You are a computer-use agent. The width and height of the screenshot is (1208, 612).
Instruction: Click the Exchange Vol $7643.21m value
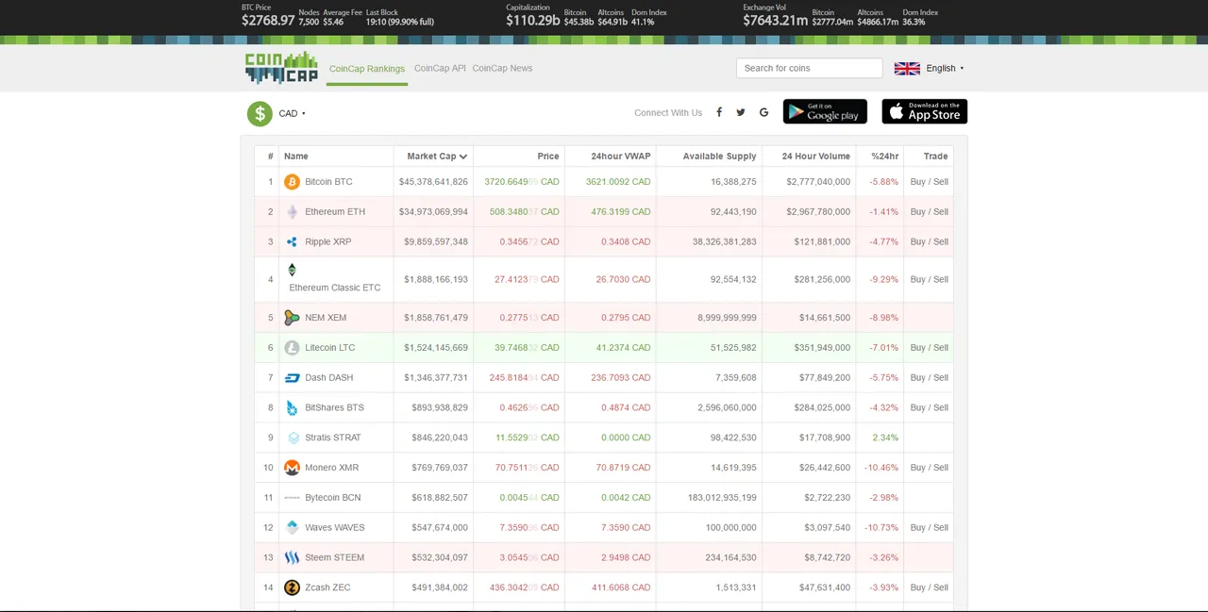click(775, 20)
